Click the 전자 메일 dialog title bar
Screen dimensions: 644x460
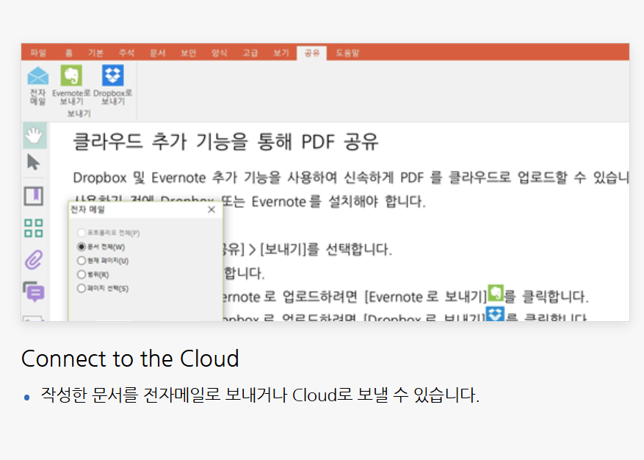coord(145,209)
